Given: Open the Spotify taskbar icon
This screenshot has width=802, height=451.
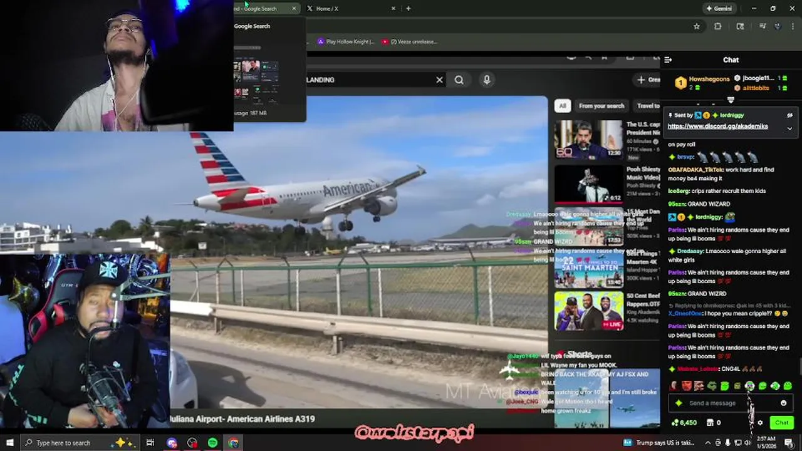Looking at the screenshot, I should (x=213, y=443).
